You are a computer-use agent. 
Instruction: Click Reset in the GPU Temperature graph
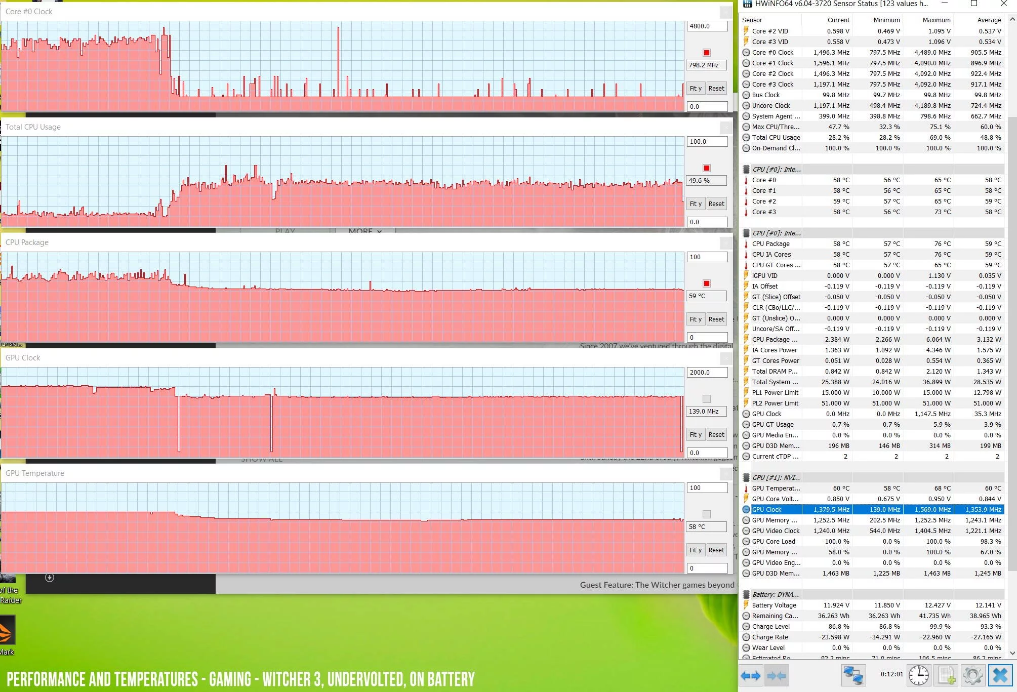point(716,550)
